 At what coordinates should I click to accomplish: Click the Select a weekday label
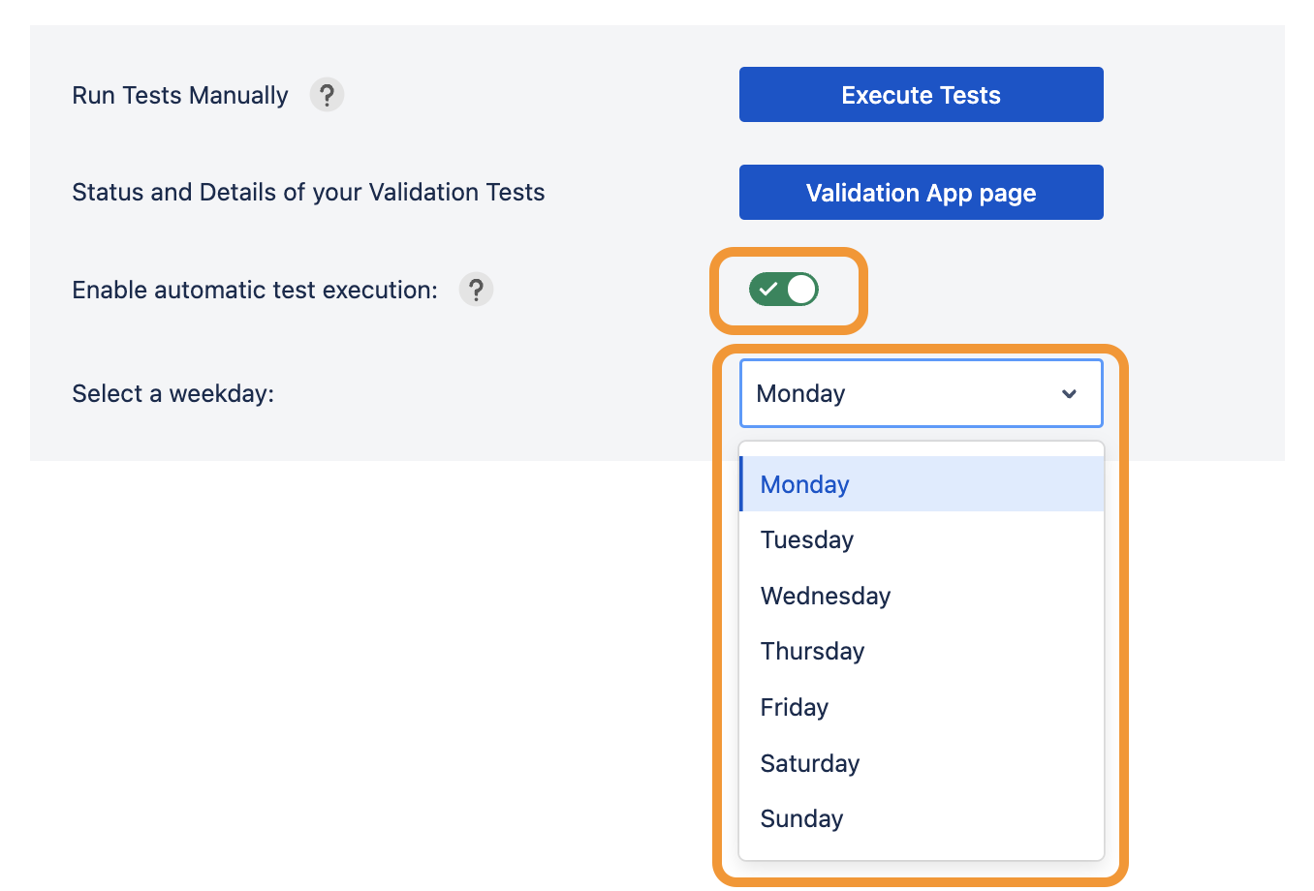point(172,393)
